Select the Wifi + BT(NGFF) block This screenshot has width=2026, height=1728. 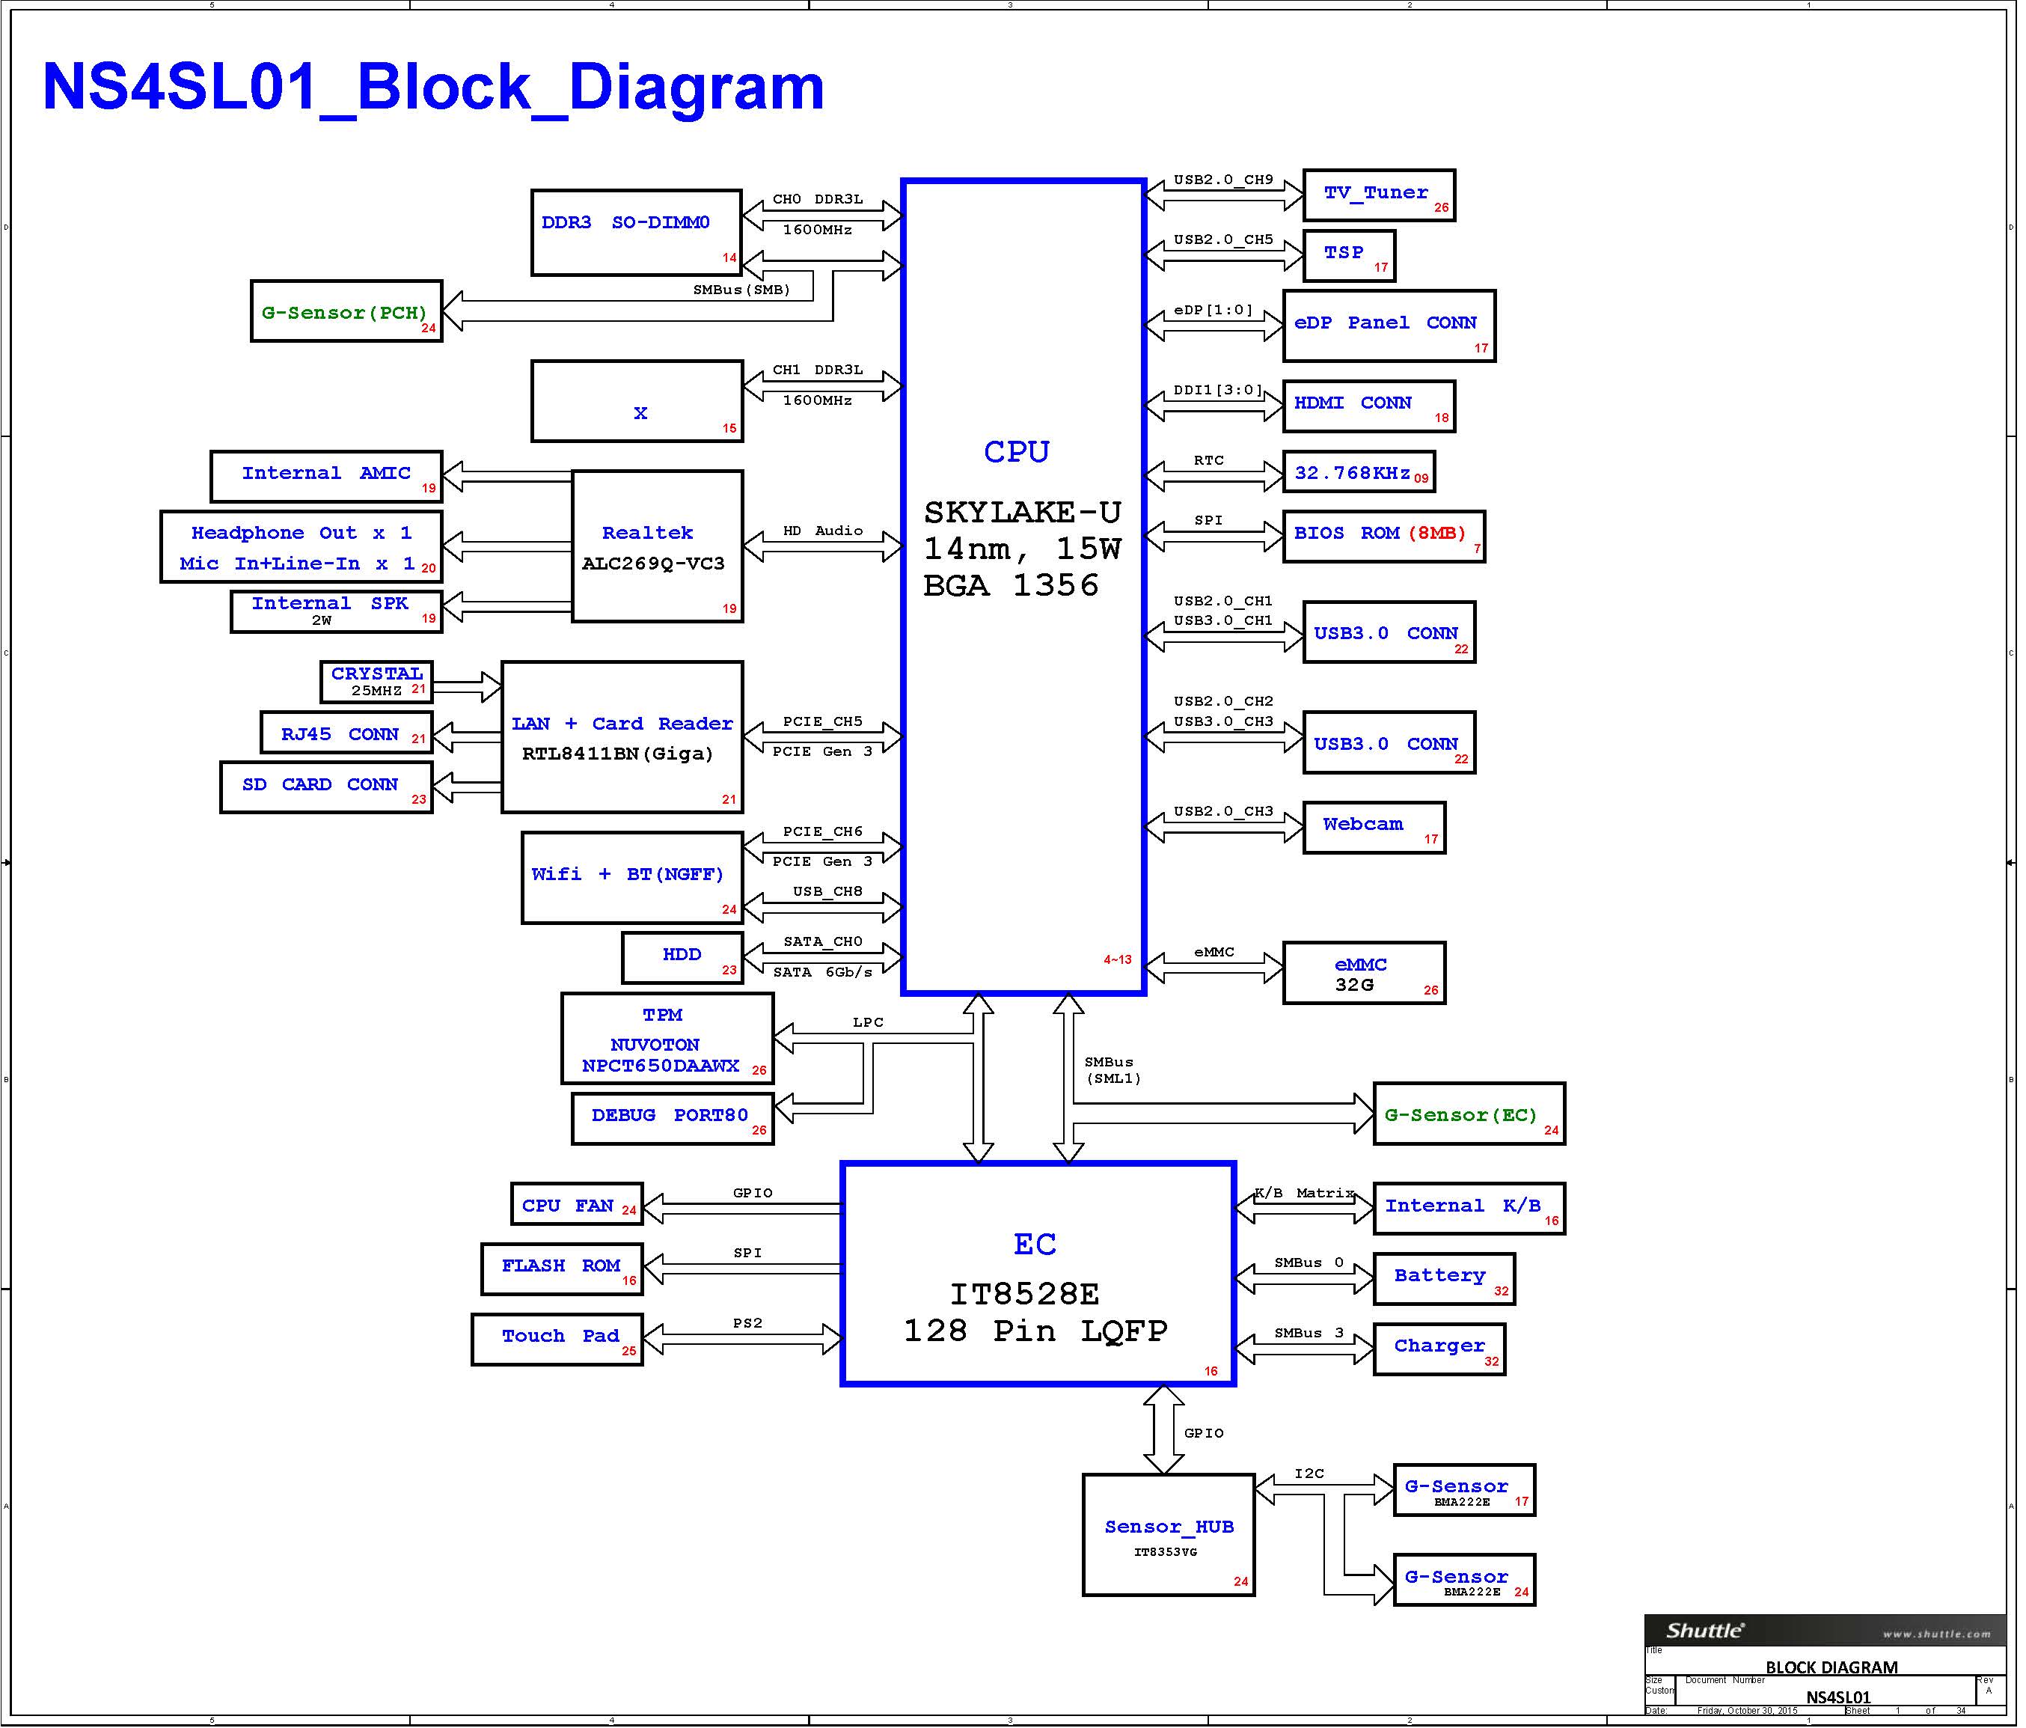coord(631,877)
